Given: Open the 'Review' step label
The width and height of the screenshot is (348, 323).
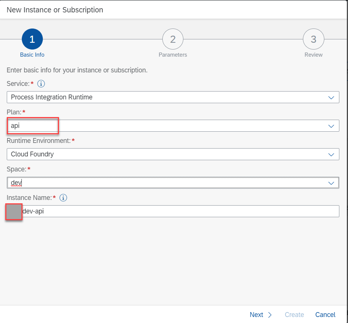Looking at the screenshot, I should [313, 55].
